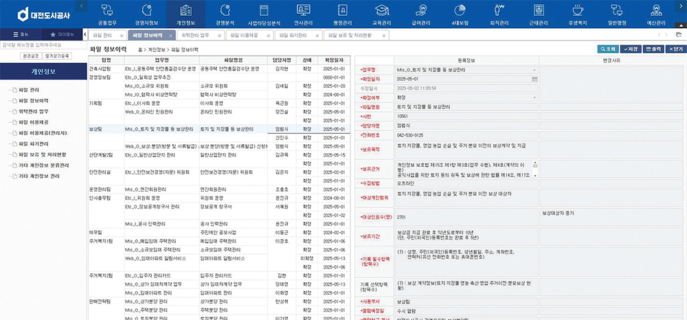Open the 예산관리 top menu

tap(656, 14)
